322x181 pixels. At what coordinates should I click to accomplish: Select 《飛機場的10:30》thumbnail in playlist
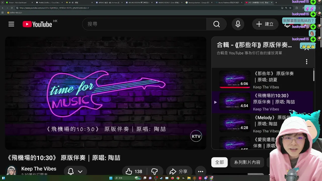tap(235, 102)
